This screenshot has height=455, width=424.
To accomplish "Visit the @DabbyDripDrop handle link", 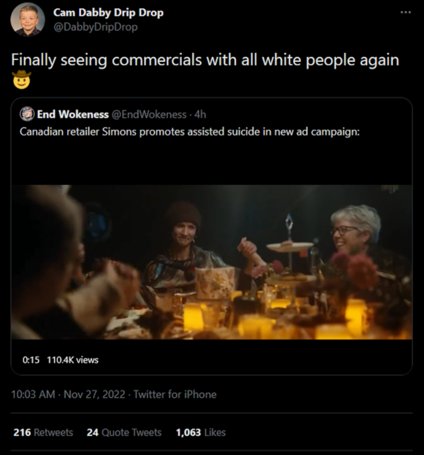I will pyautogui.click(x=95, y=27).
